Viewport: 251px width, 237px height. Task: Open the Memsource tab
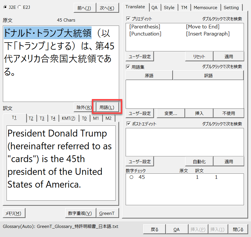[x=205, y=8]
